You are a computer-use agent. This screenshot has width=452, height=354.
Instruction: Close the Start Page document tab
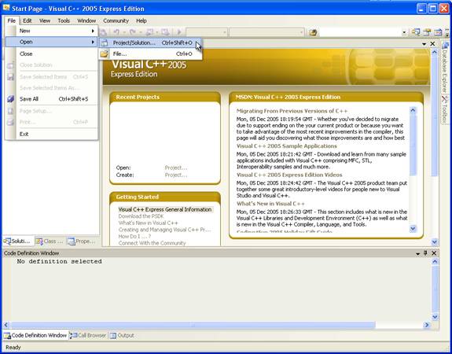pyautogui.click(x=432, y=43)
